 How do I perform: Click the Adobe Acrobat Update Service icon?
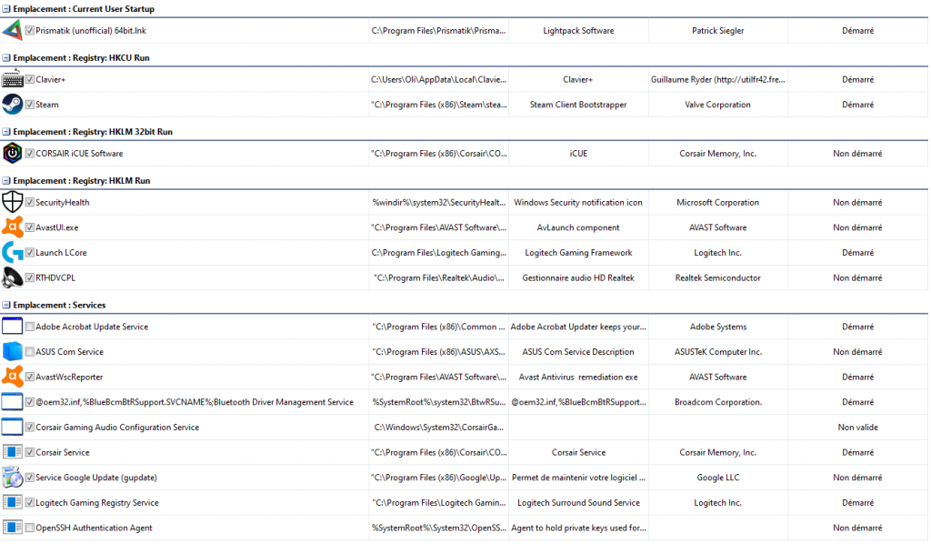(x=12, y=326)
